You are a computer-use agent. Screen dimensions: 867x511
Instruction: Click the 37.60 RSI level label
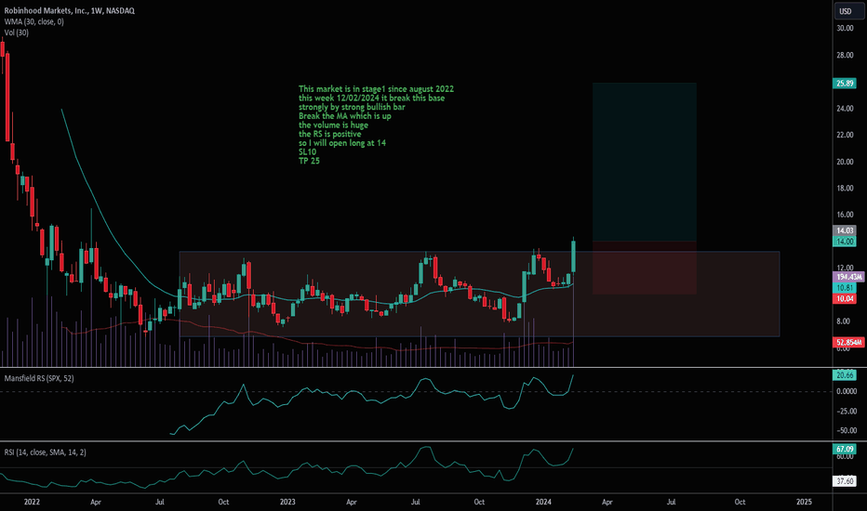(x=845, y=481)
